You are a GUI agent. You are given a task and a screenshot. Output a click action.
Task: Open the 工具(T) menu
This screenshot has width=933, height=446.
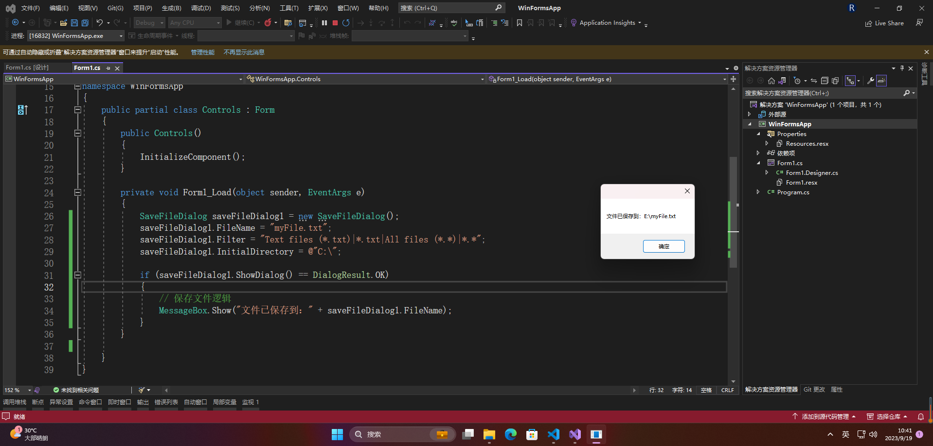click(x=289, y=8)
